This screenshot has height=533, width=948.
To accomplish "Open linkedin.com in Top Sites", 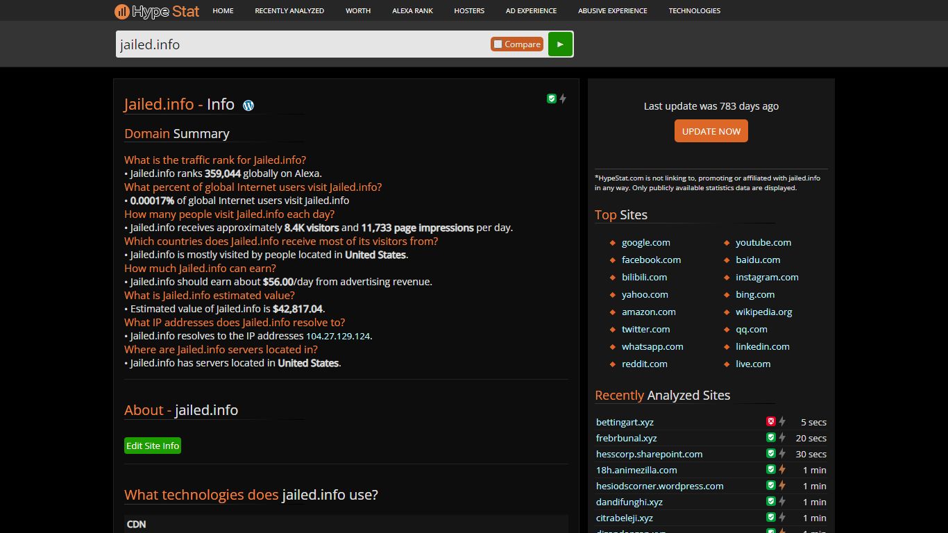I will (763, 346).
